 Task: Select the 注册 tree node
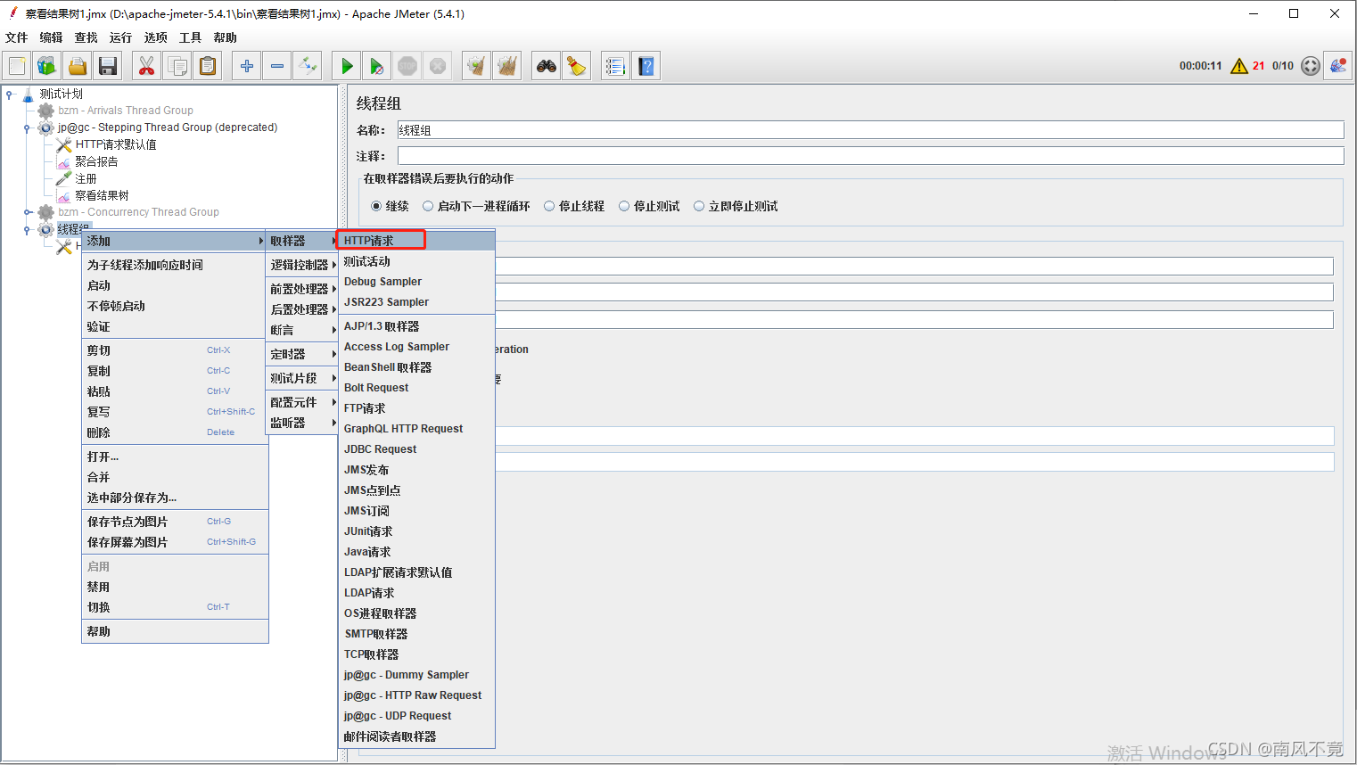pyautogui.click(x=86, y=178)
